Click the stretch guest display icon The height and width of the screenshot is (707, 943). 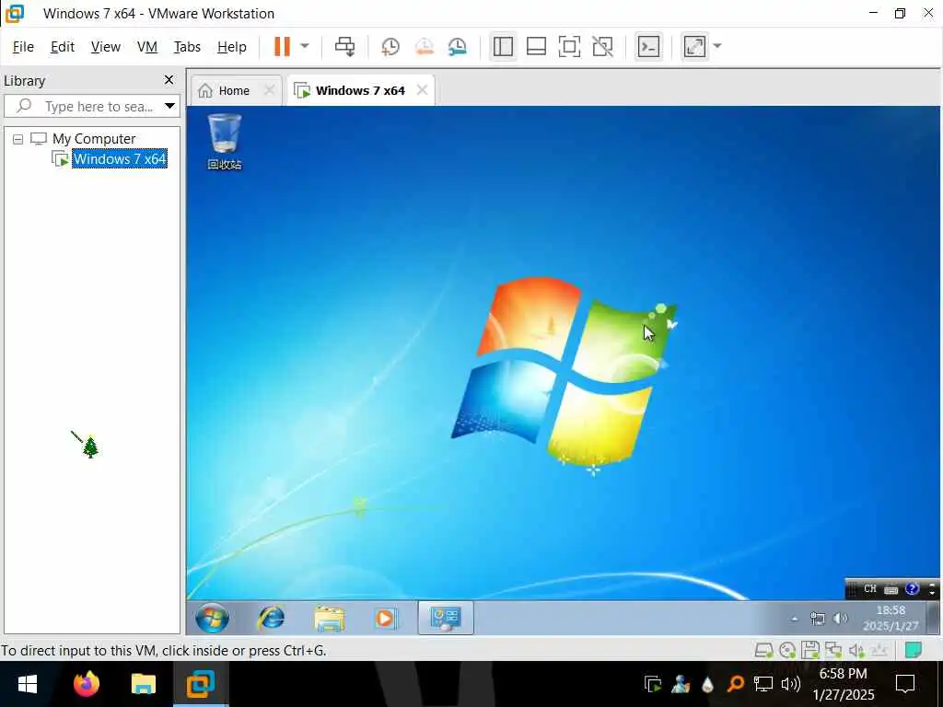[x=694, y=46]
